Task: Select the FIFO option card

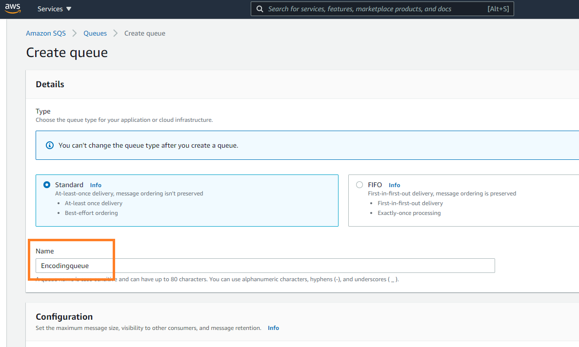Action: 463,200
